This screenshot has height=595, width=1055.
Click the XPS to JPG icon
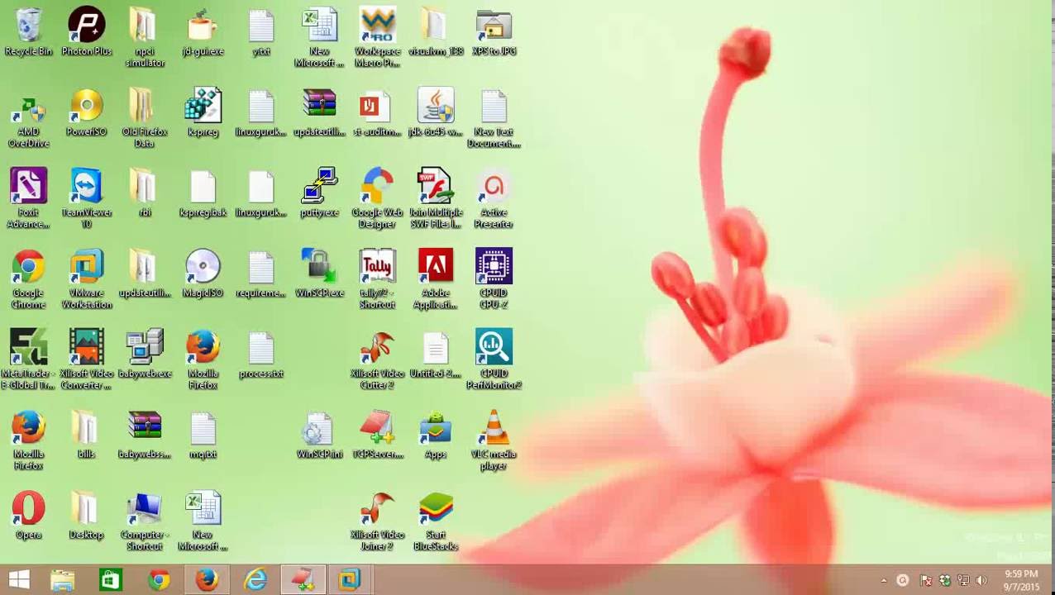pyautogui.click(x=494, y=25)
